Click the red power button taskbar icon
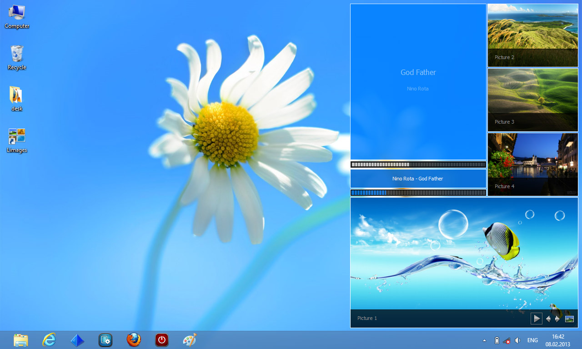This screenshot has height=349, width=582. coord(162,340)
